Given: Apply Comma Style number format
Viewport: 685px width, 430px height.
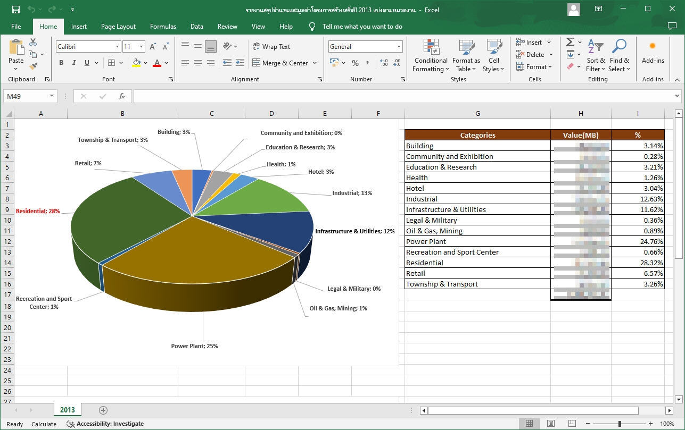Looking at the screenshot, I should coord(368,63).
